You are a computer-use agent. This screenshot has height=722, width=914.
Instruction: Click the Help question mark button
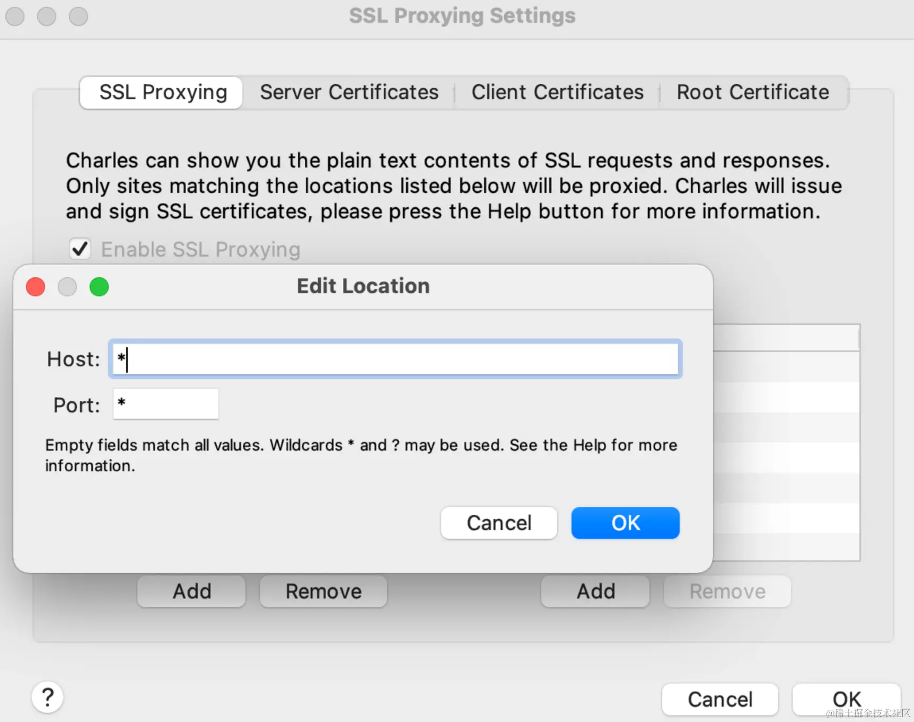coord(48,697)
